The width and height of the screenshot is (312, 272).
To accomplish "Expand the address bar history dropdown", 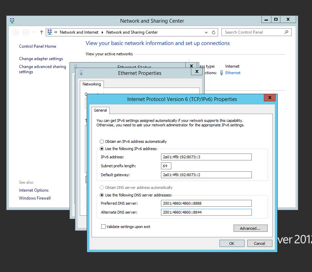I will (x=206, y=32).
